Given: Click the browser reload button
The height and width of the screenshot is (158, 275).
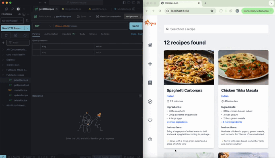Looking at the screenshot, I should (x=160, y=11).
